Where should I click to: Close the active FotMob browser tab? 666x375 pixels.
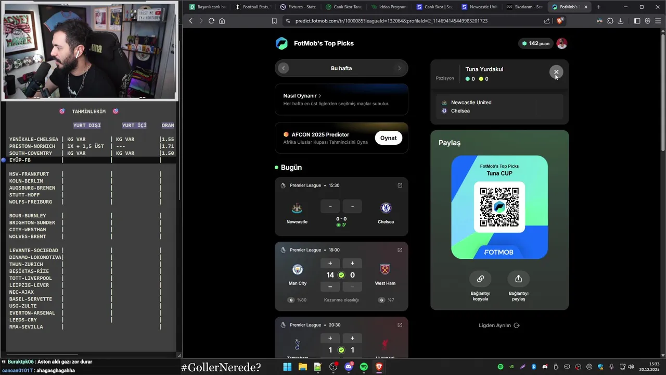coord(586,7)
